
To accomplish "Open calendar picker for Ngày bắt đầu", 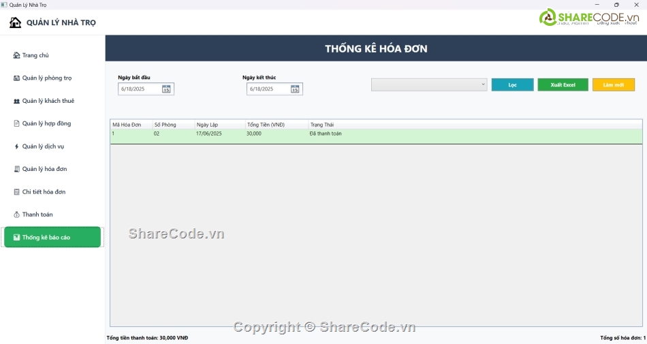I will tap(166, 89).
